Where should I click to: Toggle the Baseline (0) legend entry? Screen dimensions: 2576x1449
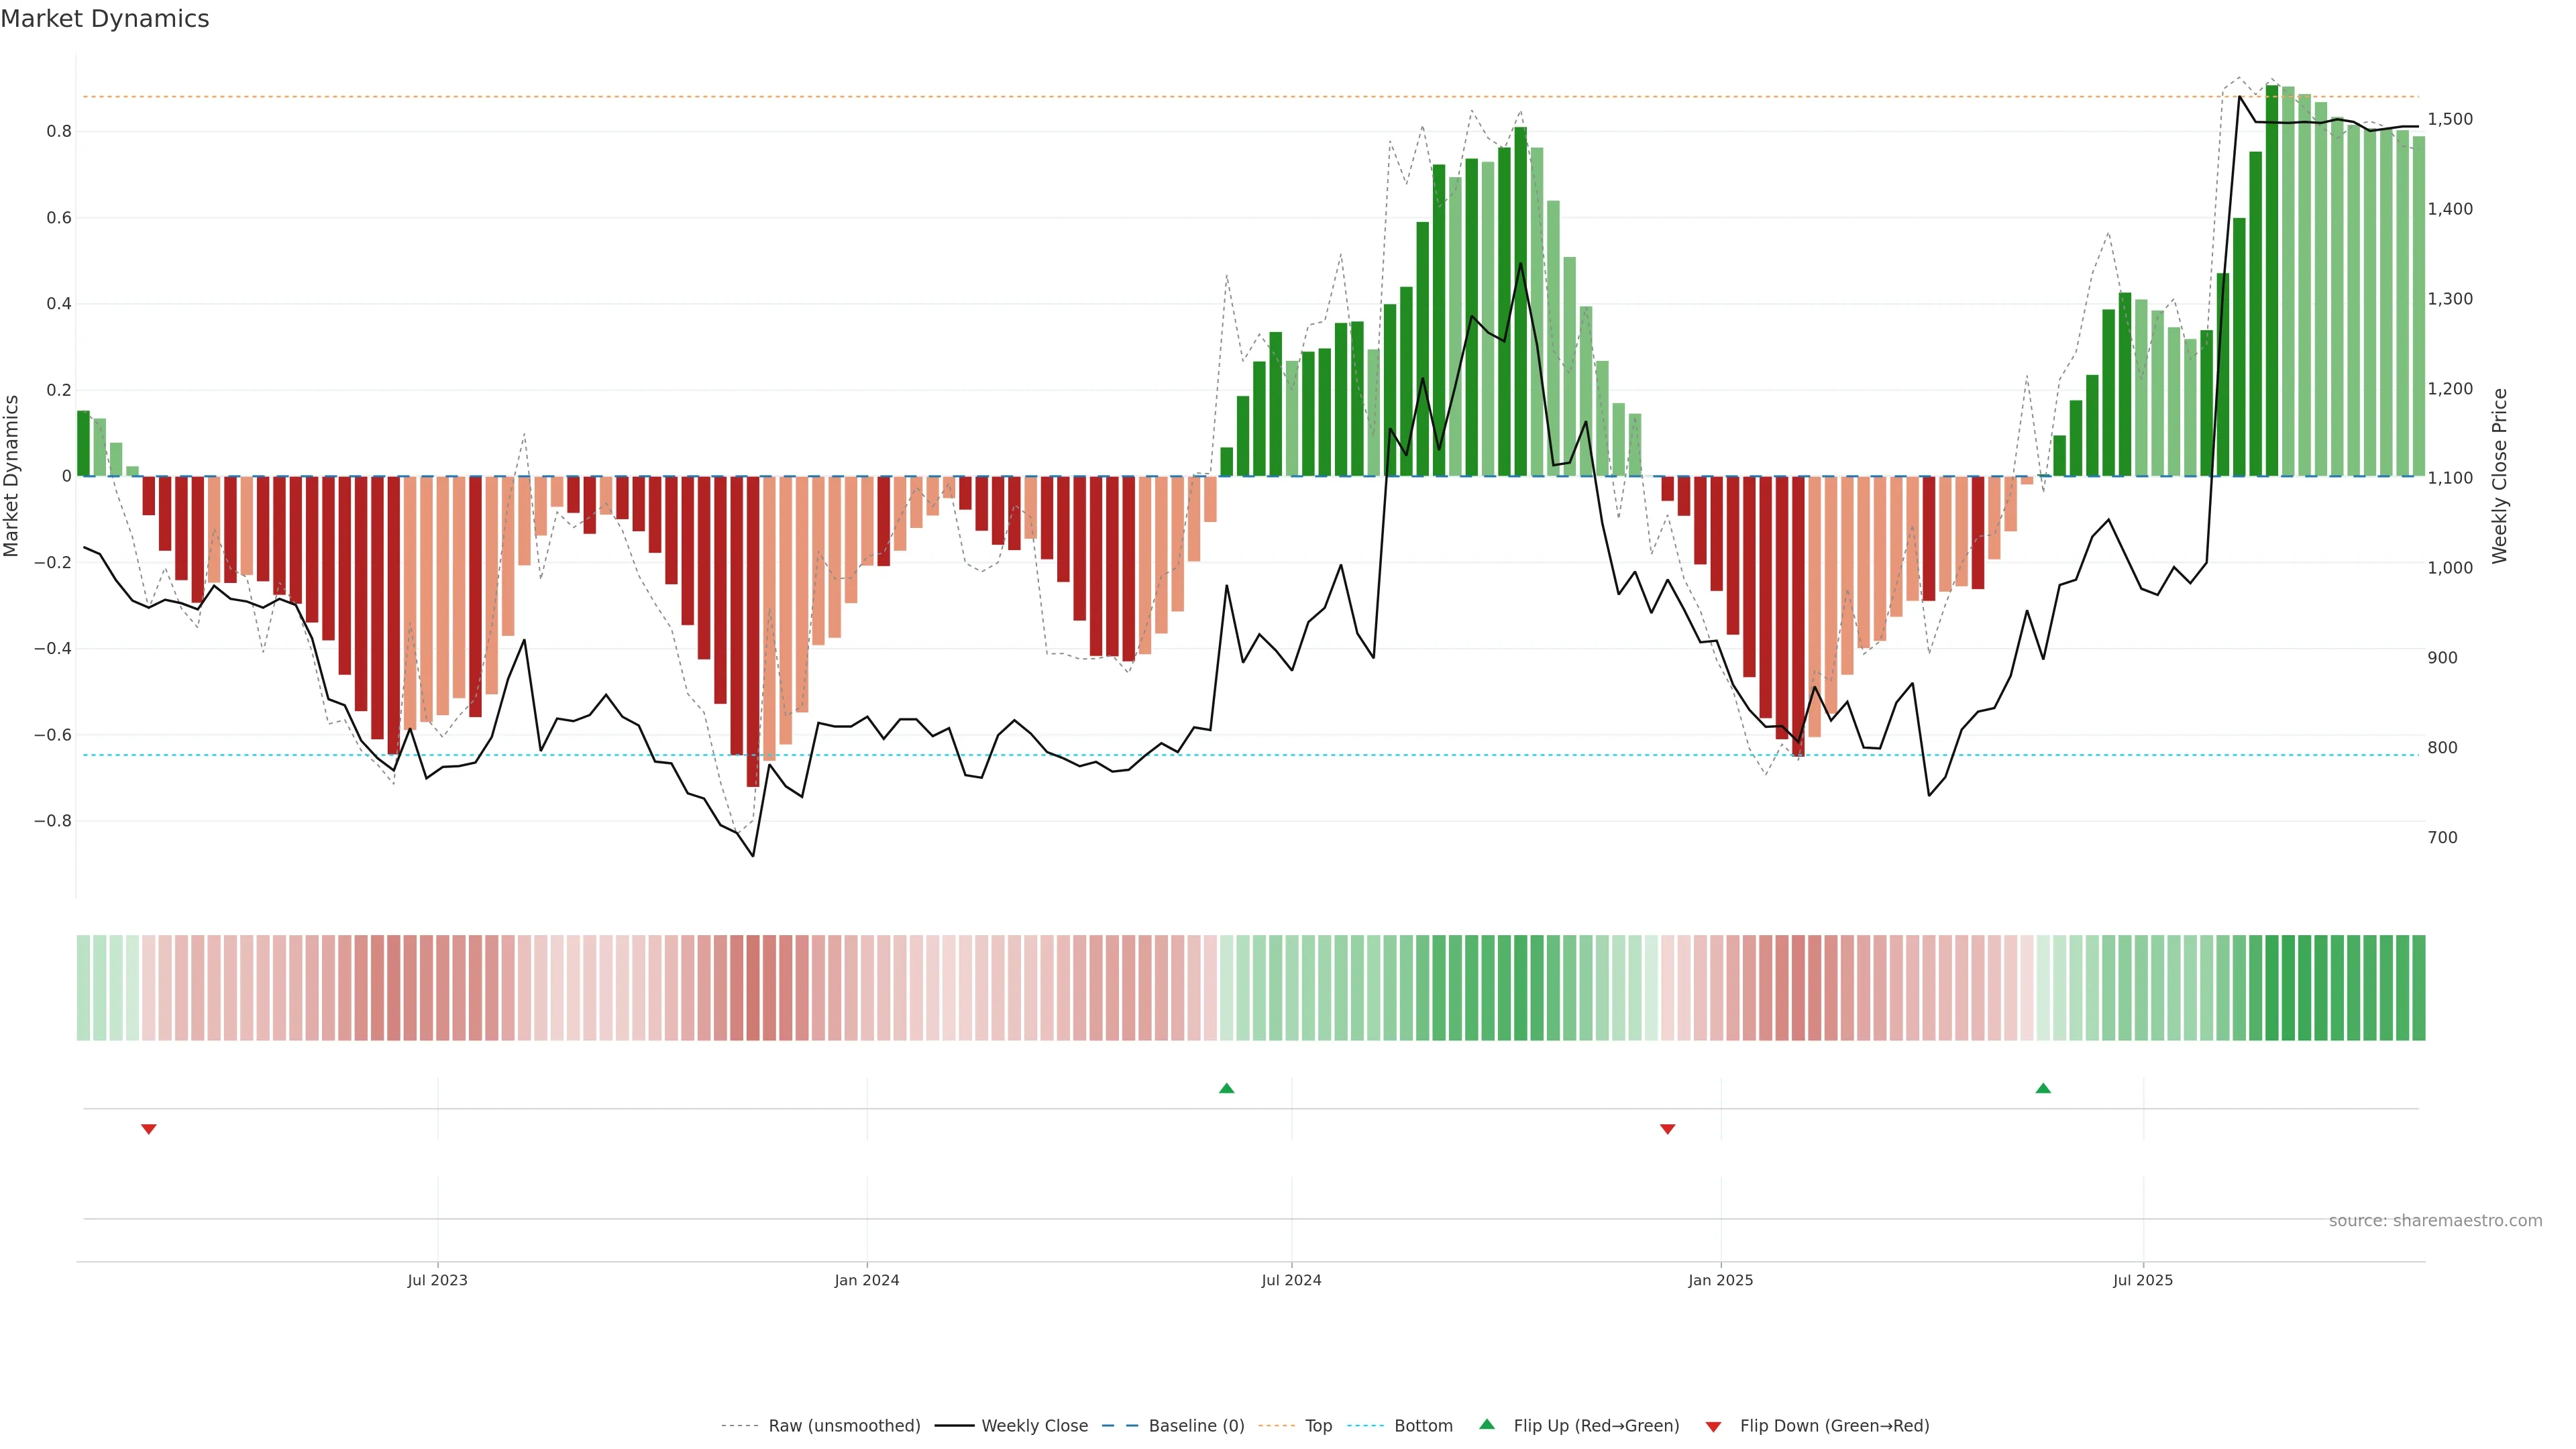click(1196, 1426)
